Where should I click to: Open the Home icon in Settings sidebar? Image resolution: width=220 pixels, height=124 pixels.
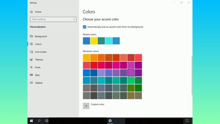[32, 12]
